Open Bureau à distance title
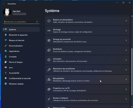 click(61, 98)
